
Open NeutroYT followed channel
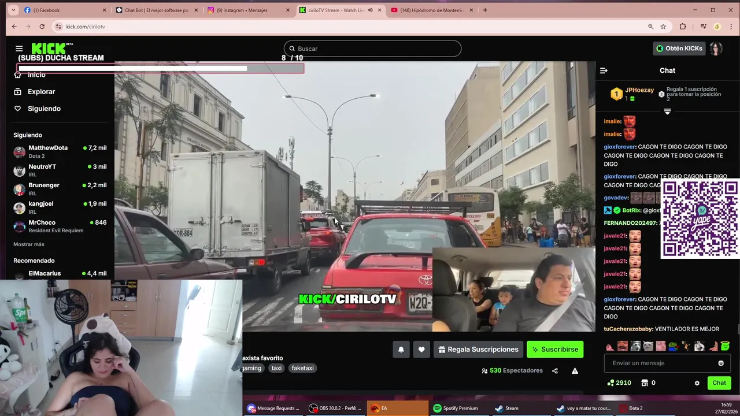pyautogui.click(x=60, y=170)
